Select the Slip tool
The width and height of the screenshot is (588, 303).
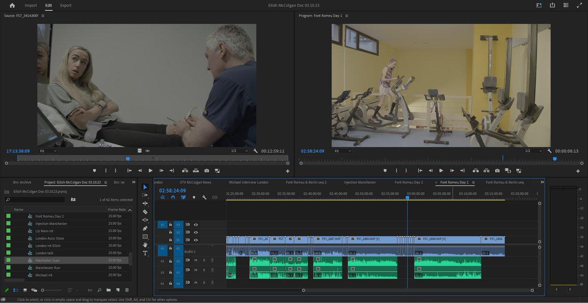tap(145, 220)
